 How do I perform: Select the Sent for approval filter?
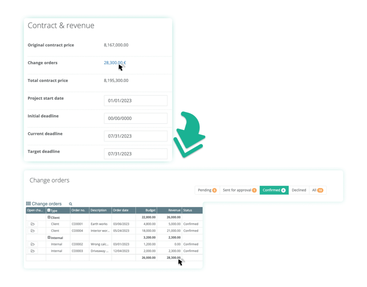pyautogui.click(x=237, y=190)
